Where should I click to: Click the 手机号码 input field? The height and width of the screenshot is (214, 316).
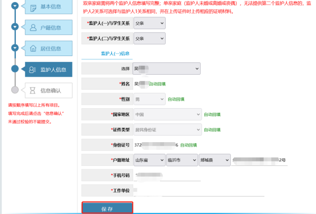pos(167,175)
